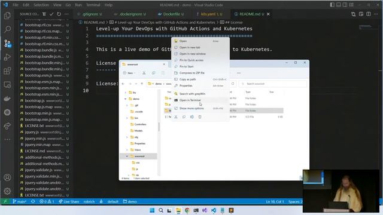Image resolution: width=383 pixels, height=215 pixels.
Task: Expand the .git folder in navigation pane
Action: (x=127, y=105)
